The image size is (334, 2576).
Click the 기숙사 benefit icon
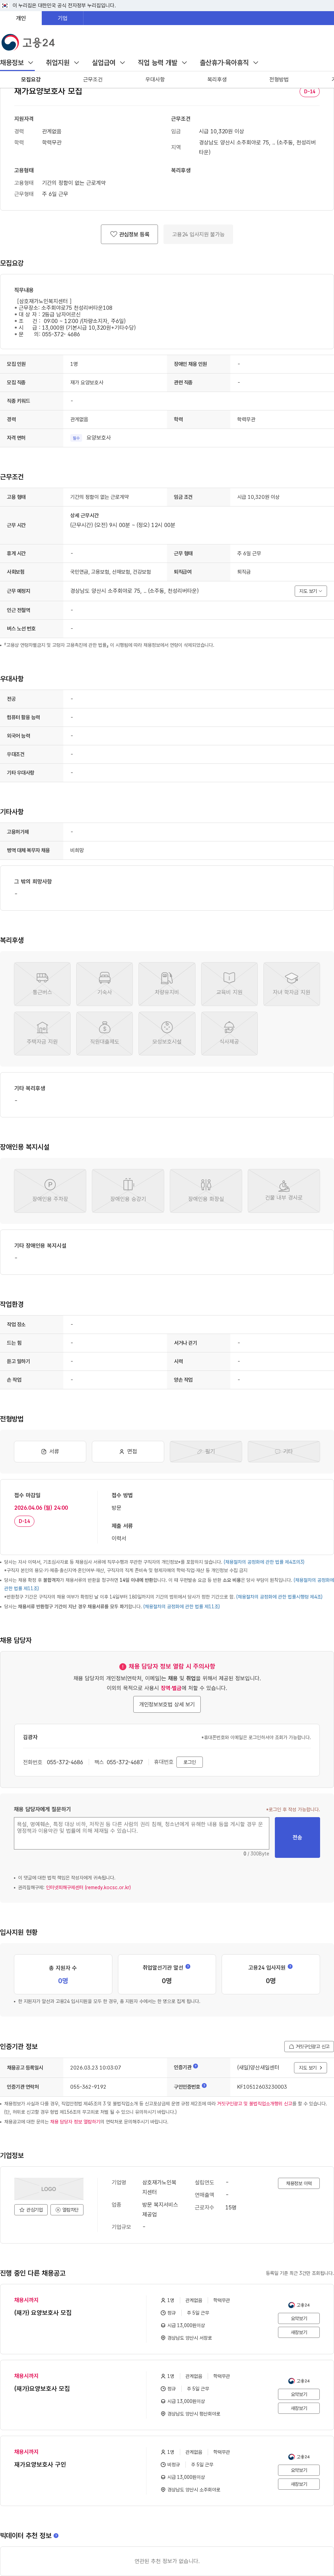point(105,984)
